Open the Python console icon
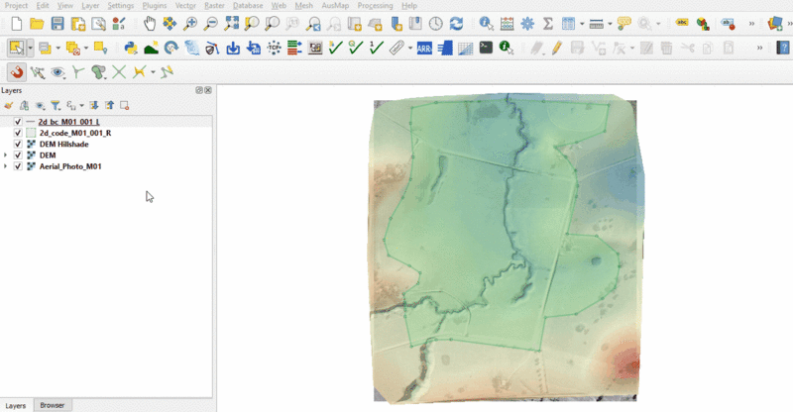Image resolution: width=793 pixels, height=412 pixels. (130, 47)
